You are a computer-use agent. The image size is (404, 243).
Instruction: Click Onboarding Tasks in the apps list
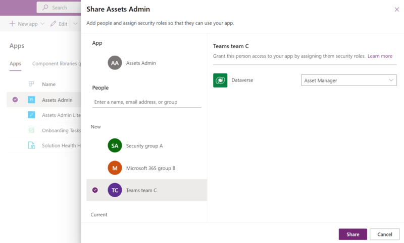pyautogui.click(x=61, y=130)
